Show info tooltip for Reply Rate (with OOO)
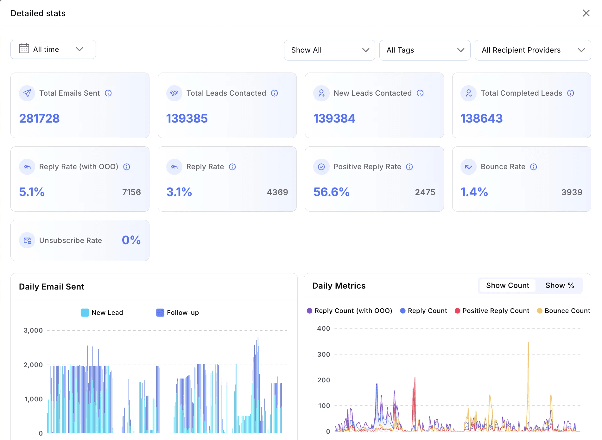This screenshot has width=602, height=440. coord(127,167)
